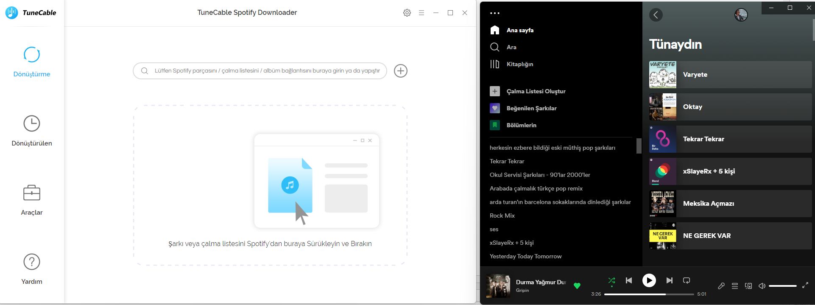The height and width of the screenshot is (305, 815).
Task: Open the 'Rock Mix' playlist
Action: tap(502, 215)
